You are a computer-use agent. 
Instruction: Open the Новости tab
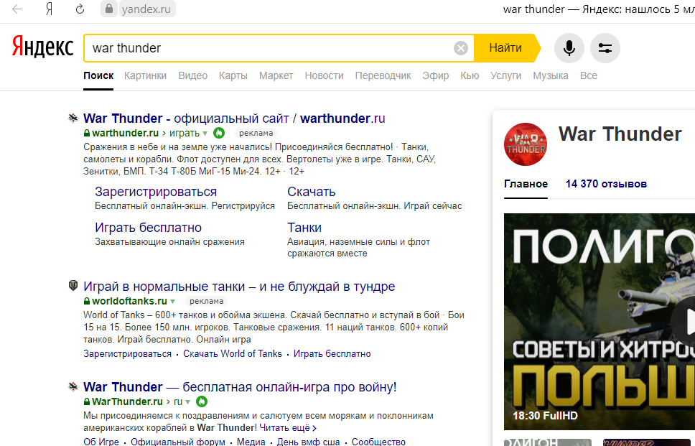click(x=324, y=76)
